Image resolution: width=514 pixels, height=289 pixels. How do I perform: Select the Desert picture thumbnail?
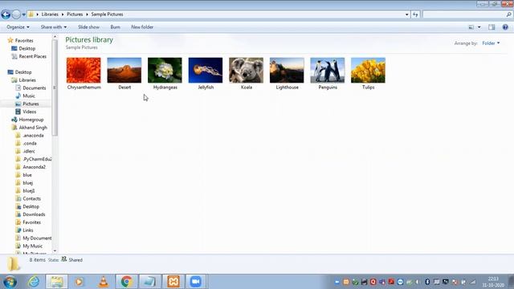[x=124, y=70]
